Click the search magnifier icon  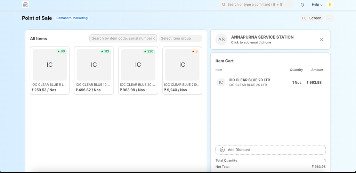pyautogui.click(x=224, y=5)
